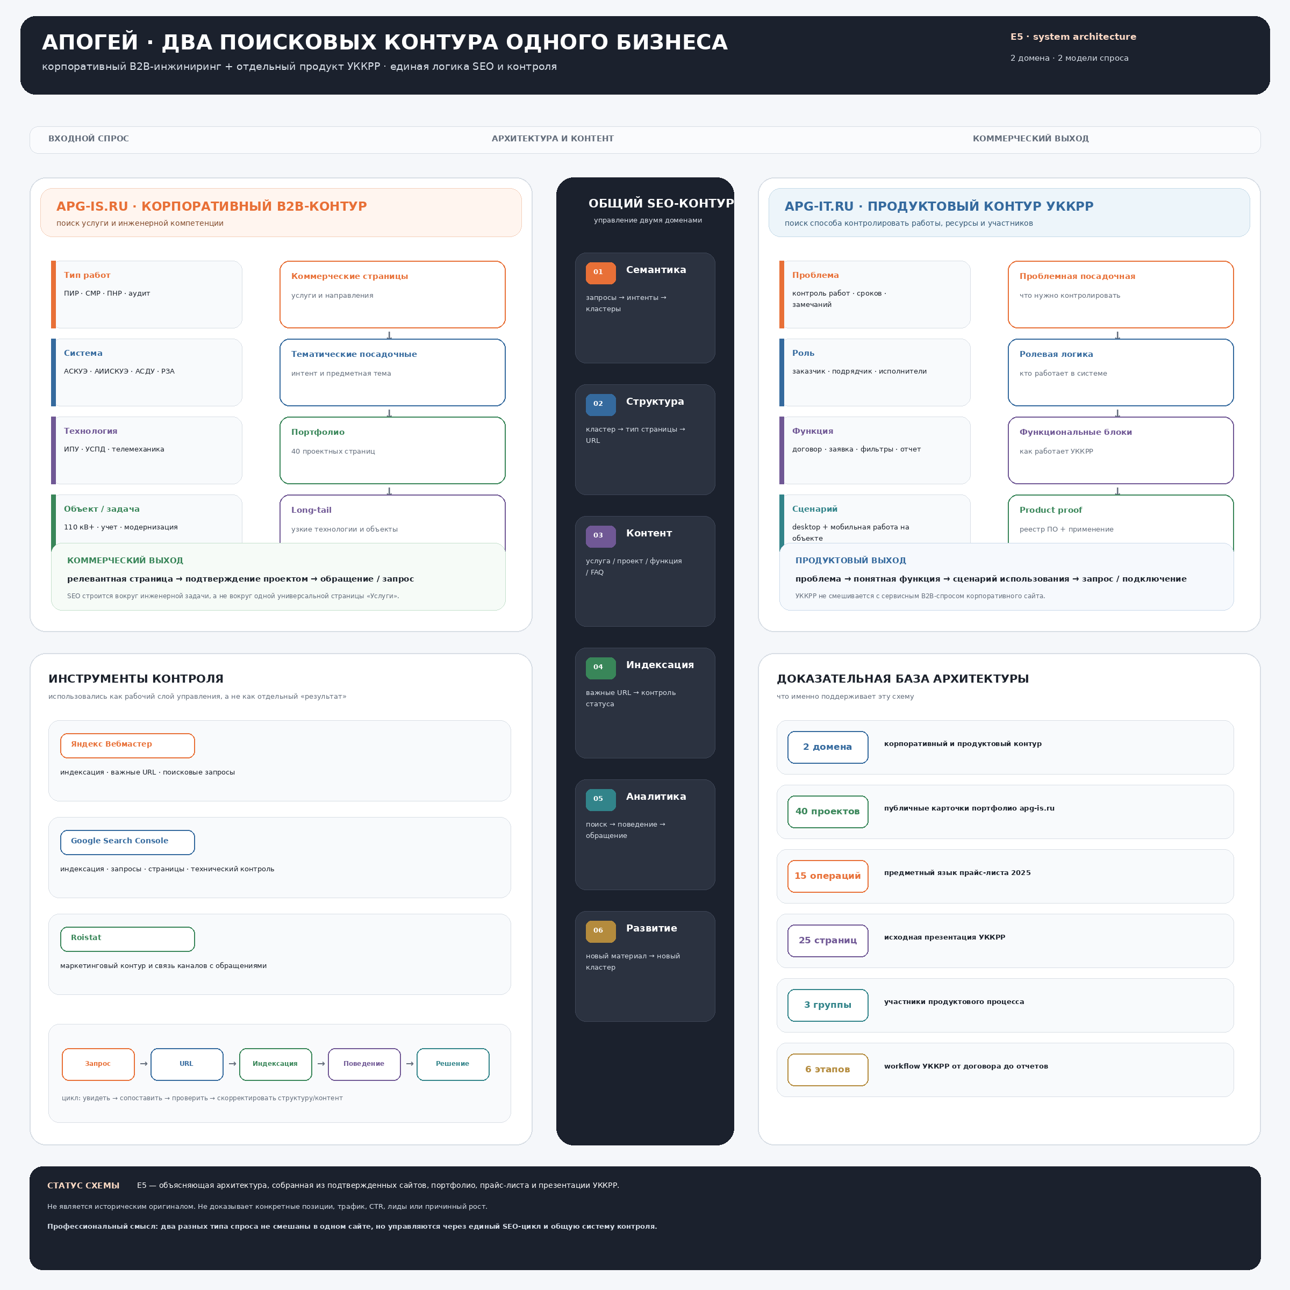This screenshot has height=1290, width=1290.
Task: Click the APG-IS.RU contour title
Action: coord(212,206)
